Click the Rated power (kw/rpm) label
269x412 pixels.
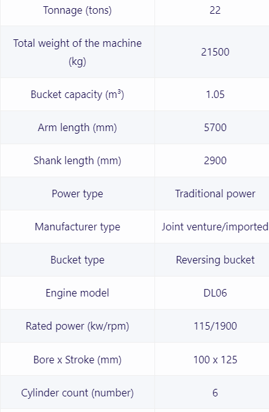click(x=77, y=326)
